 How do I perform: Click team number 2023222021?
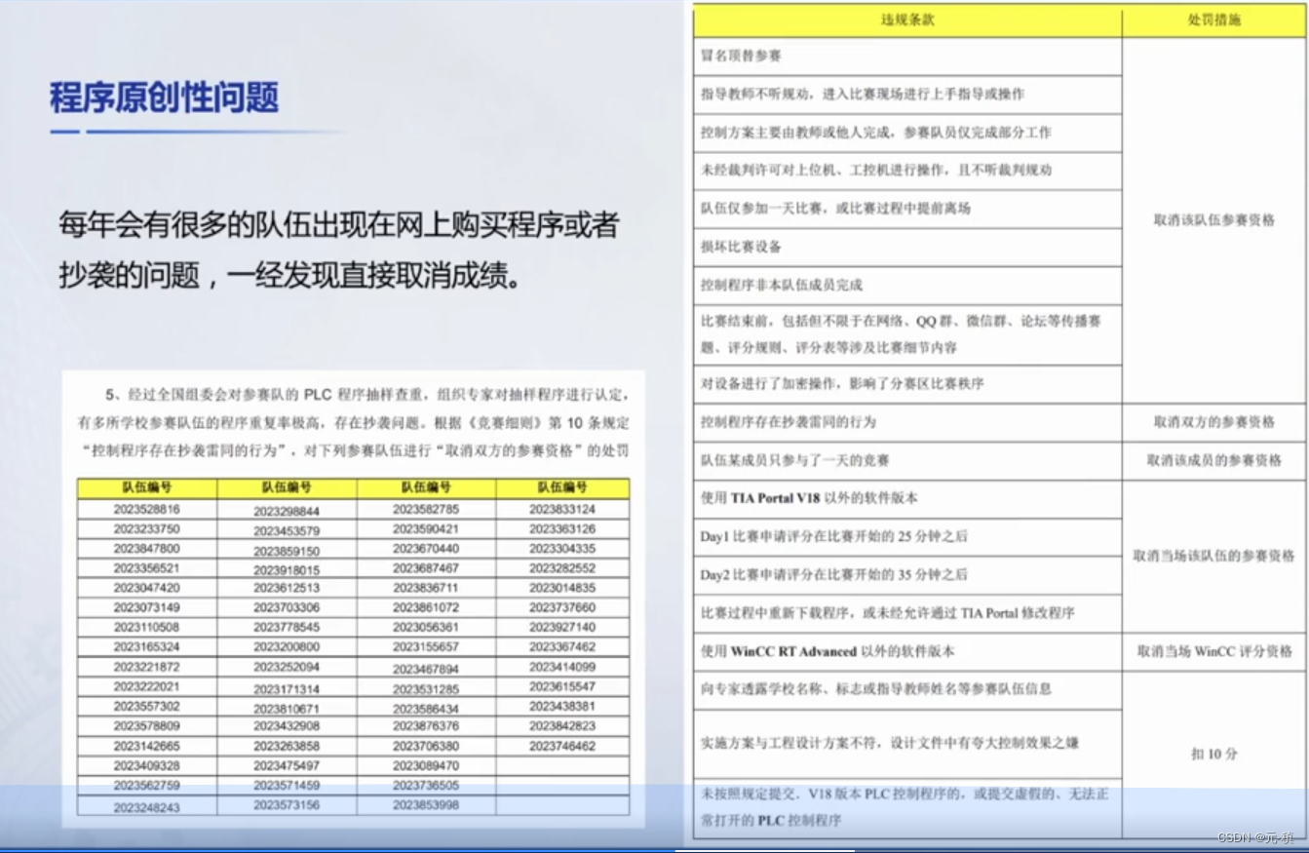147,686
